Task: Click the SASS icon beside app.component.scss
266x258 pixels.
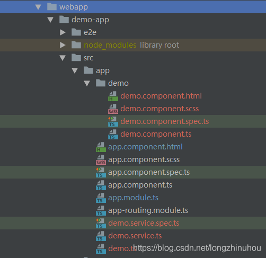Action: 101,160
